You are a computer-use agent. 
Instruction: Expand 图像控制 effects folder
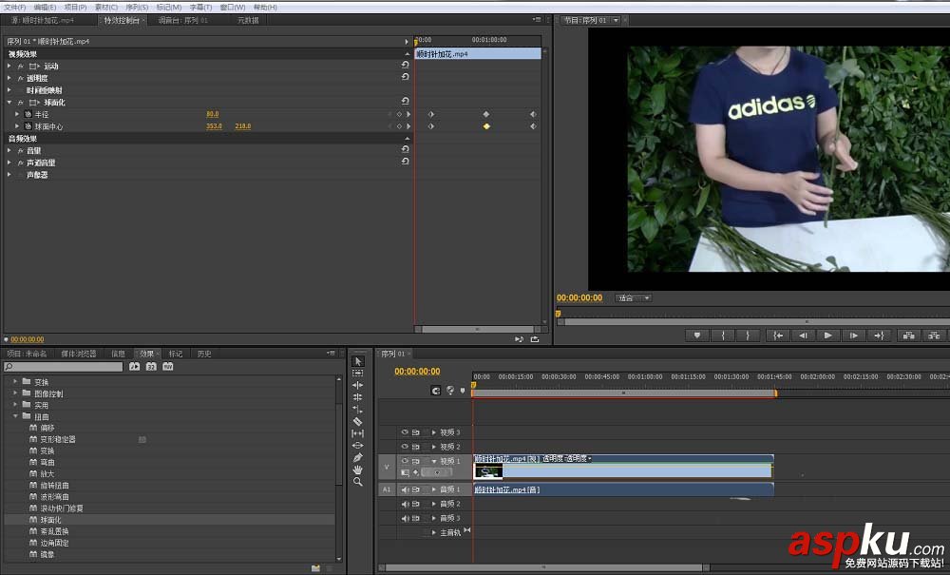(15, 393)
